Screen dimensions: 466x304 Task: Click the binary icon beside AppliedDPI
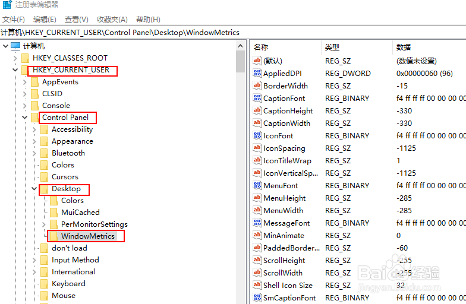click(x=257, y=73)
